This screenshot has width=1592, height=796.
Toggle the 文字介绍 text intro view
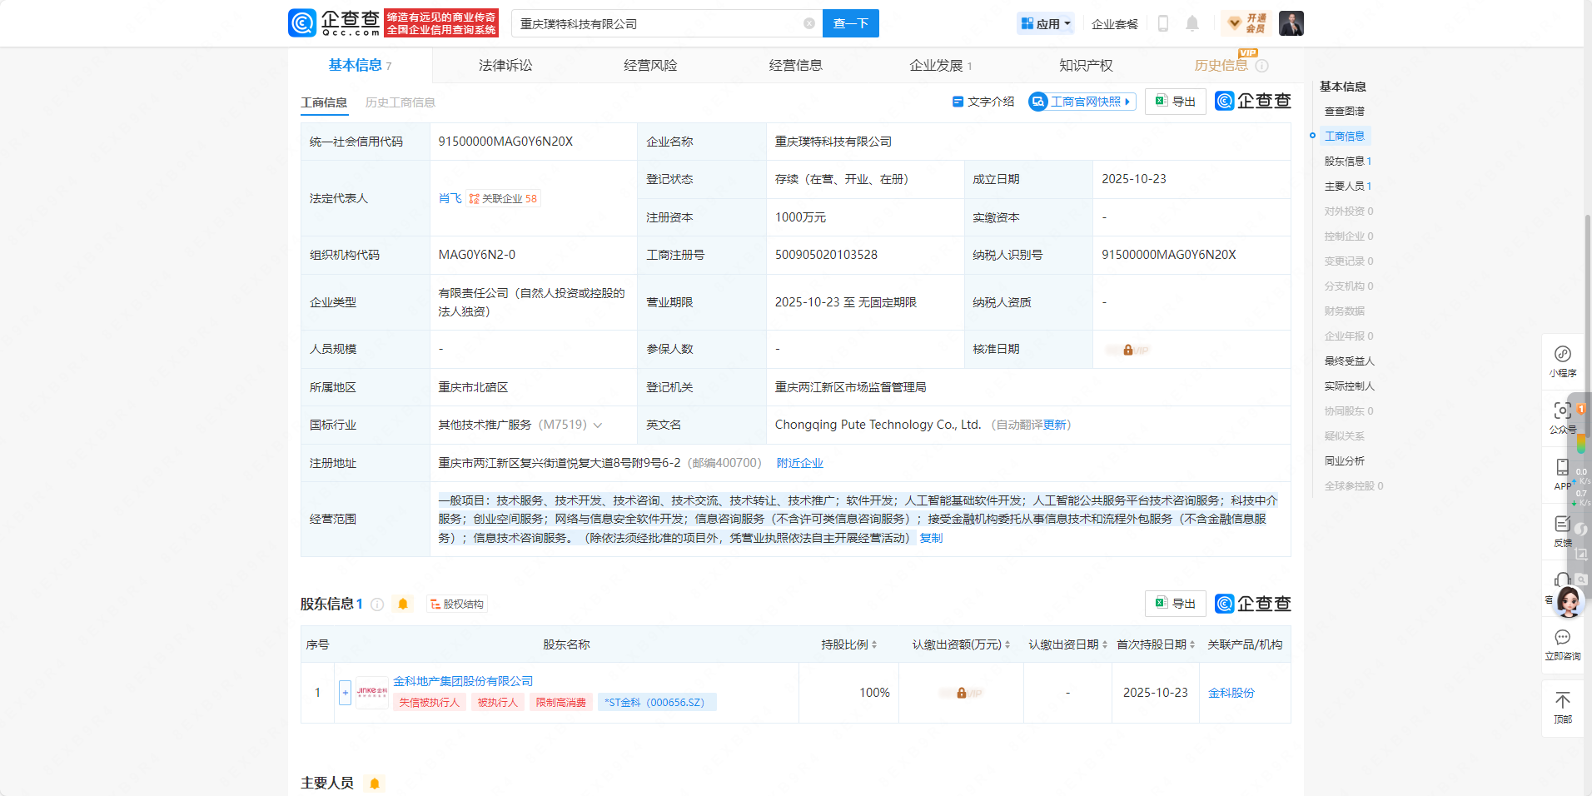click(x=983, y=102)
